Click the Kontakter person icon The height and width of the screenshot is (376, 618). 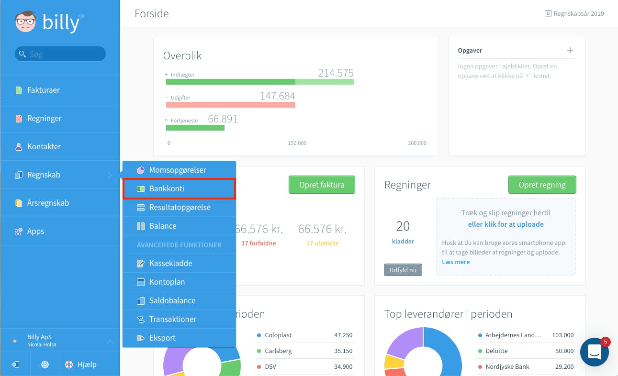[19, 146]
